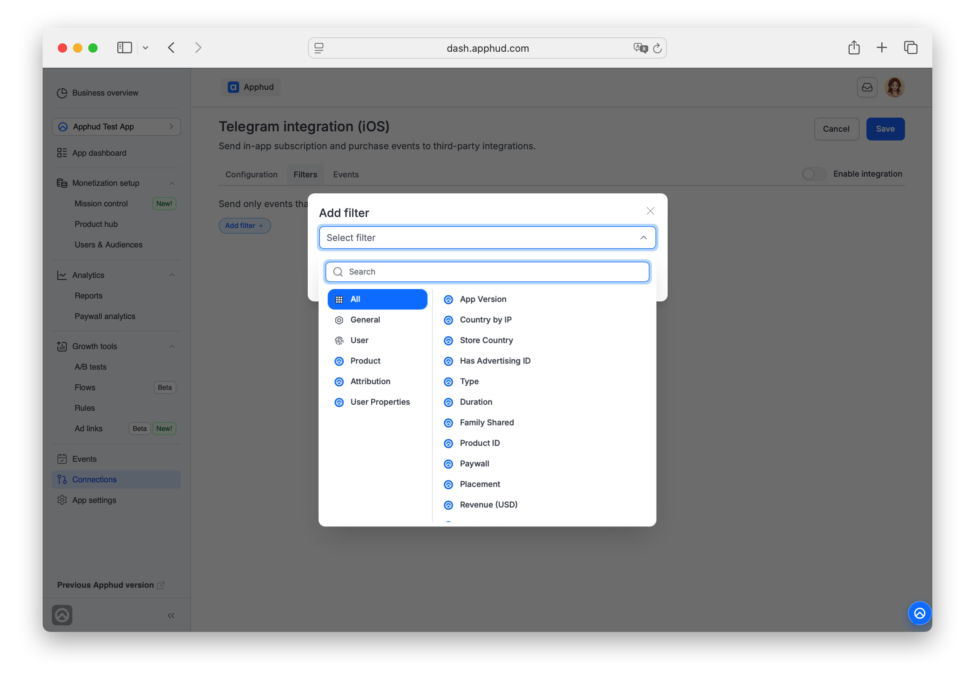Choose the Type filter option
The width and height of the screenshot is (975, 689).
coord(543,382)
